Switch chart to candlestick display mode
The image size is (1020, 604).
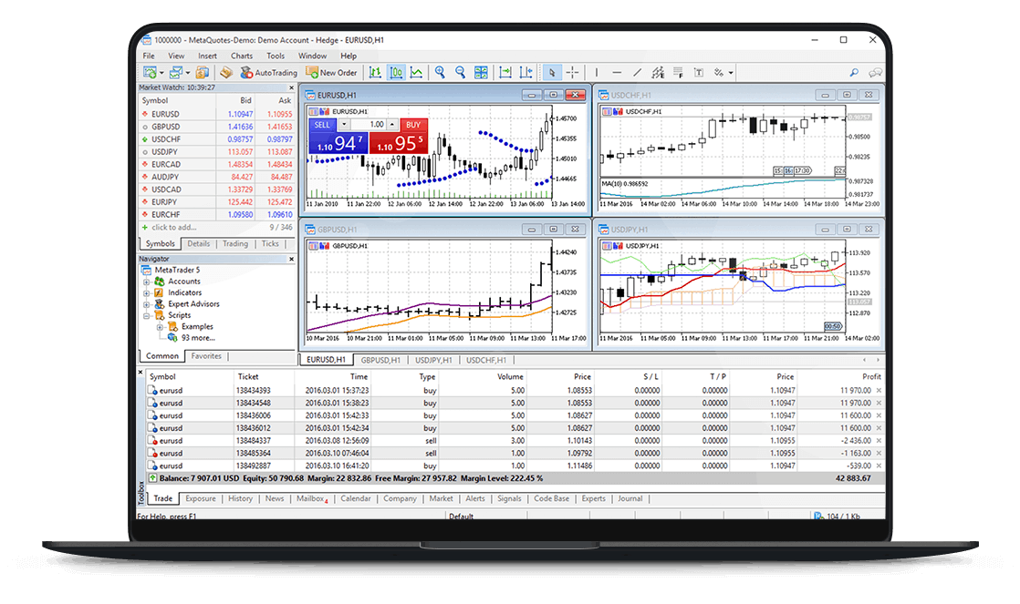[397, 72]
